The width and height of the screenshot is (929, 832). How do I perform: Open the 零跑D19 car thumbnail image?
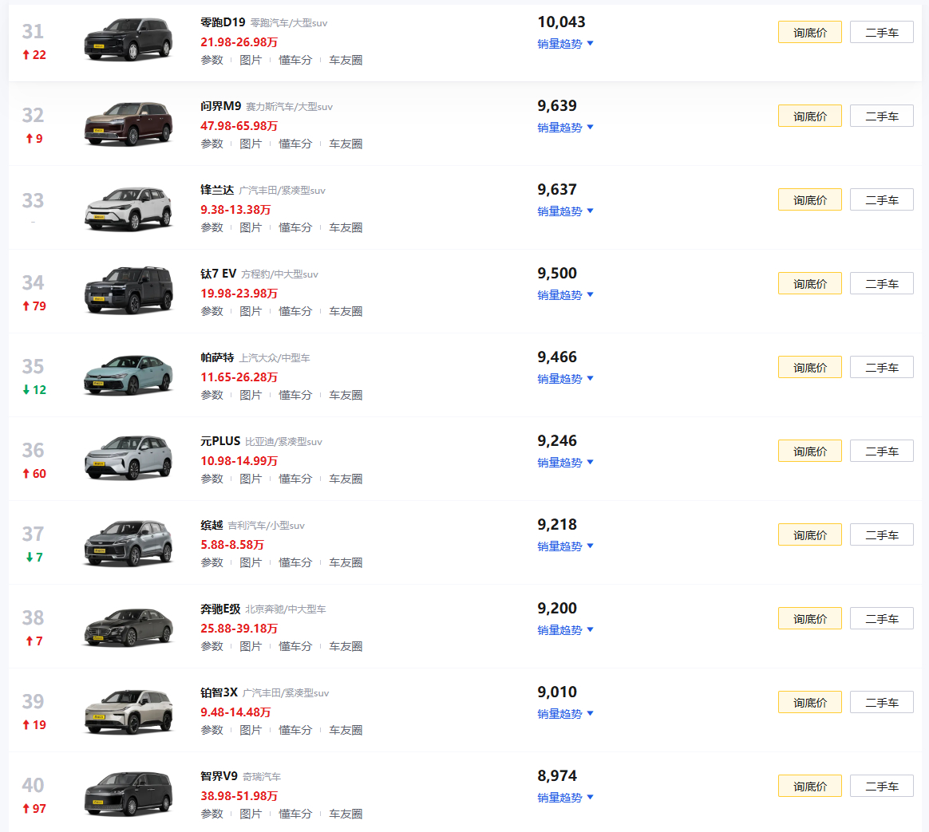pos(128,40)
